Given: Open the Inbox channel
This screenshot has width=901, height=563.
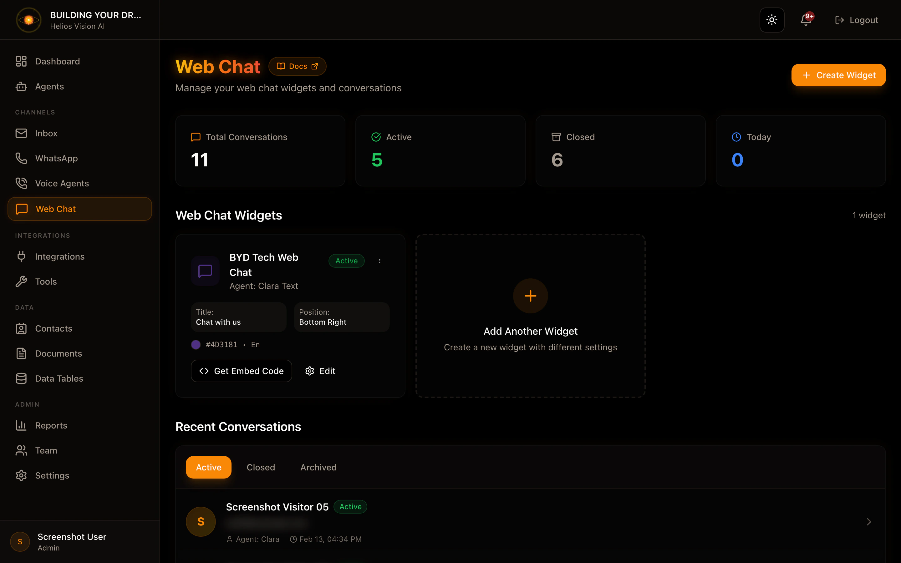Looking at the screenshot, I should point(46,133).
